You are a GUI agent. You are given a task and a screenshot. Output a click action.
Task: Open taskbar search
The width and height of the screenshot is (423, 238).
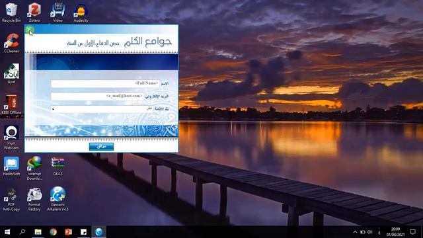pyautogui.click(x=22, y=232)
